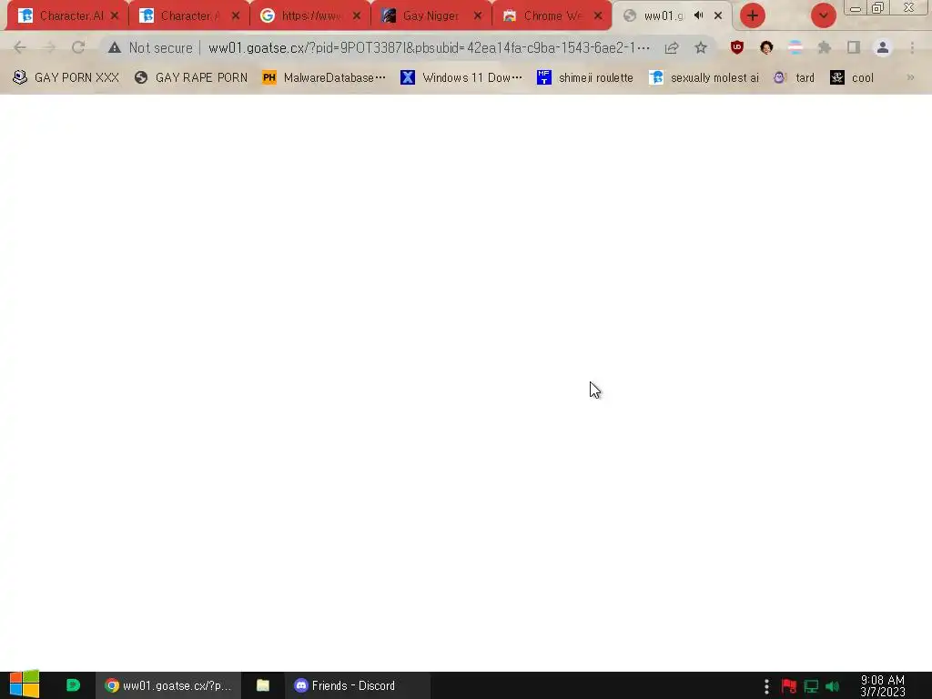Screen dimensions: 932x699
Task: Close the Chrome Web Store tab
Action: pos(599,16)
